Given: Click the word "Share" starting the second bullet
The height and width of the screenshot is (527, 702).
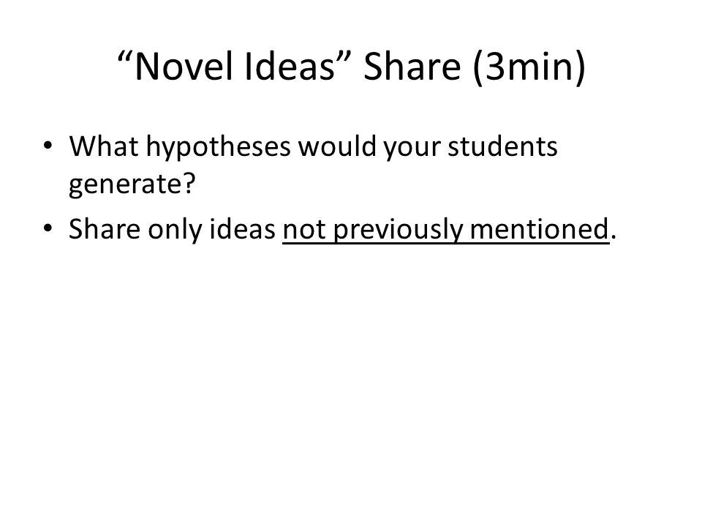Looking at the screenshot, I should (x=105, y=229).
